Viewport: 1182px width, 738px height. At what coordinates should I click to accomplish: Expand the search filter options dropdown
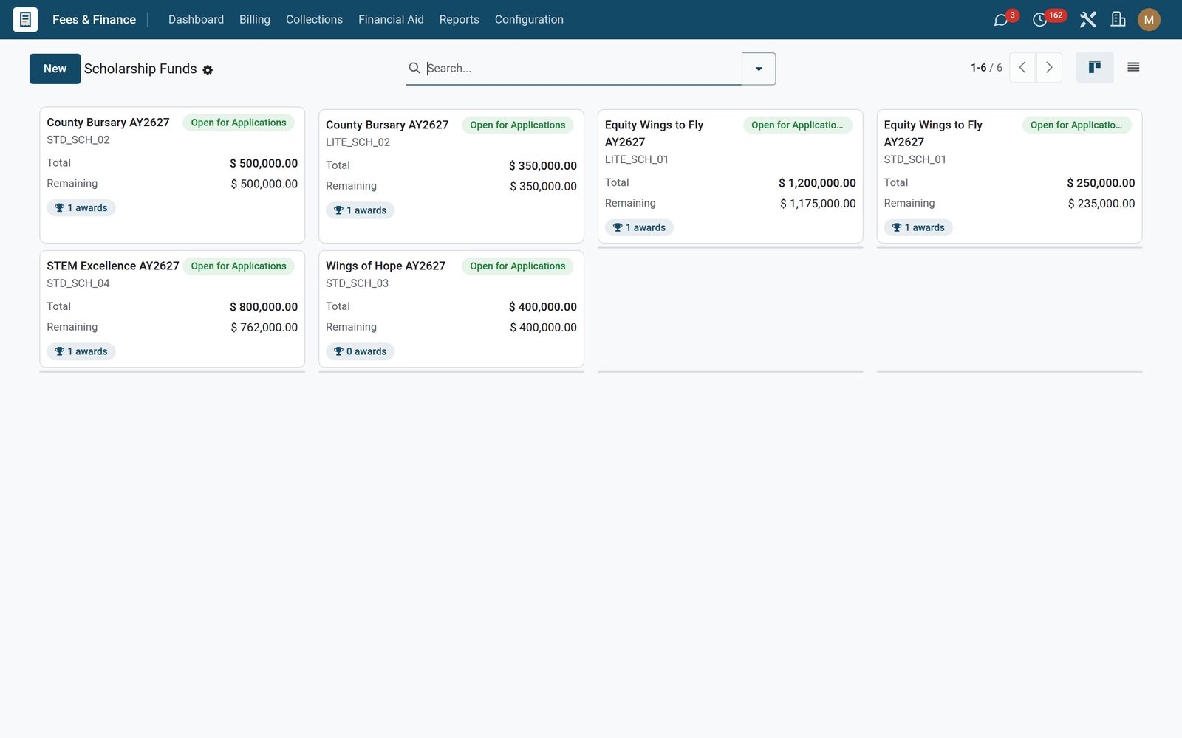[759, 69]
